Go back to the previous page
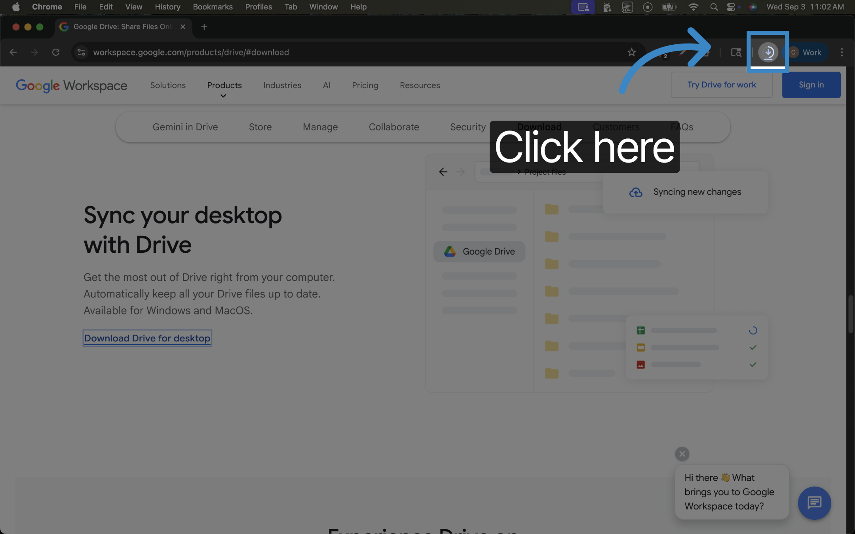 coord(13,52)
